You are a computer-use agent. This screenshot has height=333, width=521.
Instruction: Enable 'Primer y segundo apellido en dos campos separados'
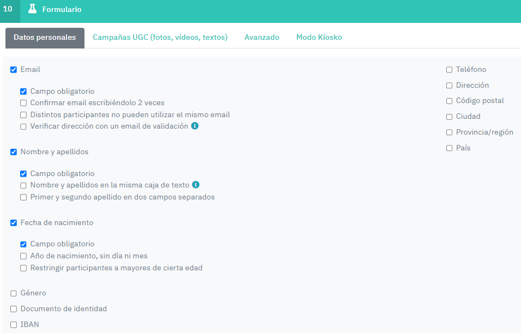(x=23, y=197)
